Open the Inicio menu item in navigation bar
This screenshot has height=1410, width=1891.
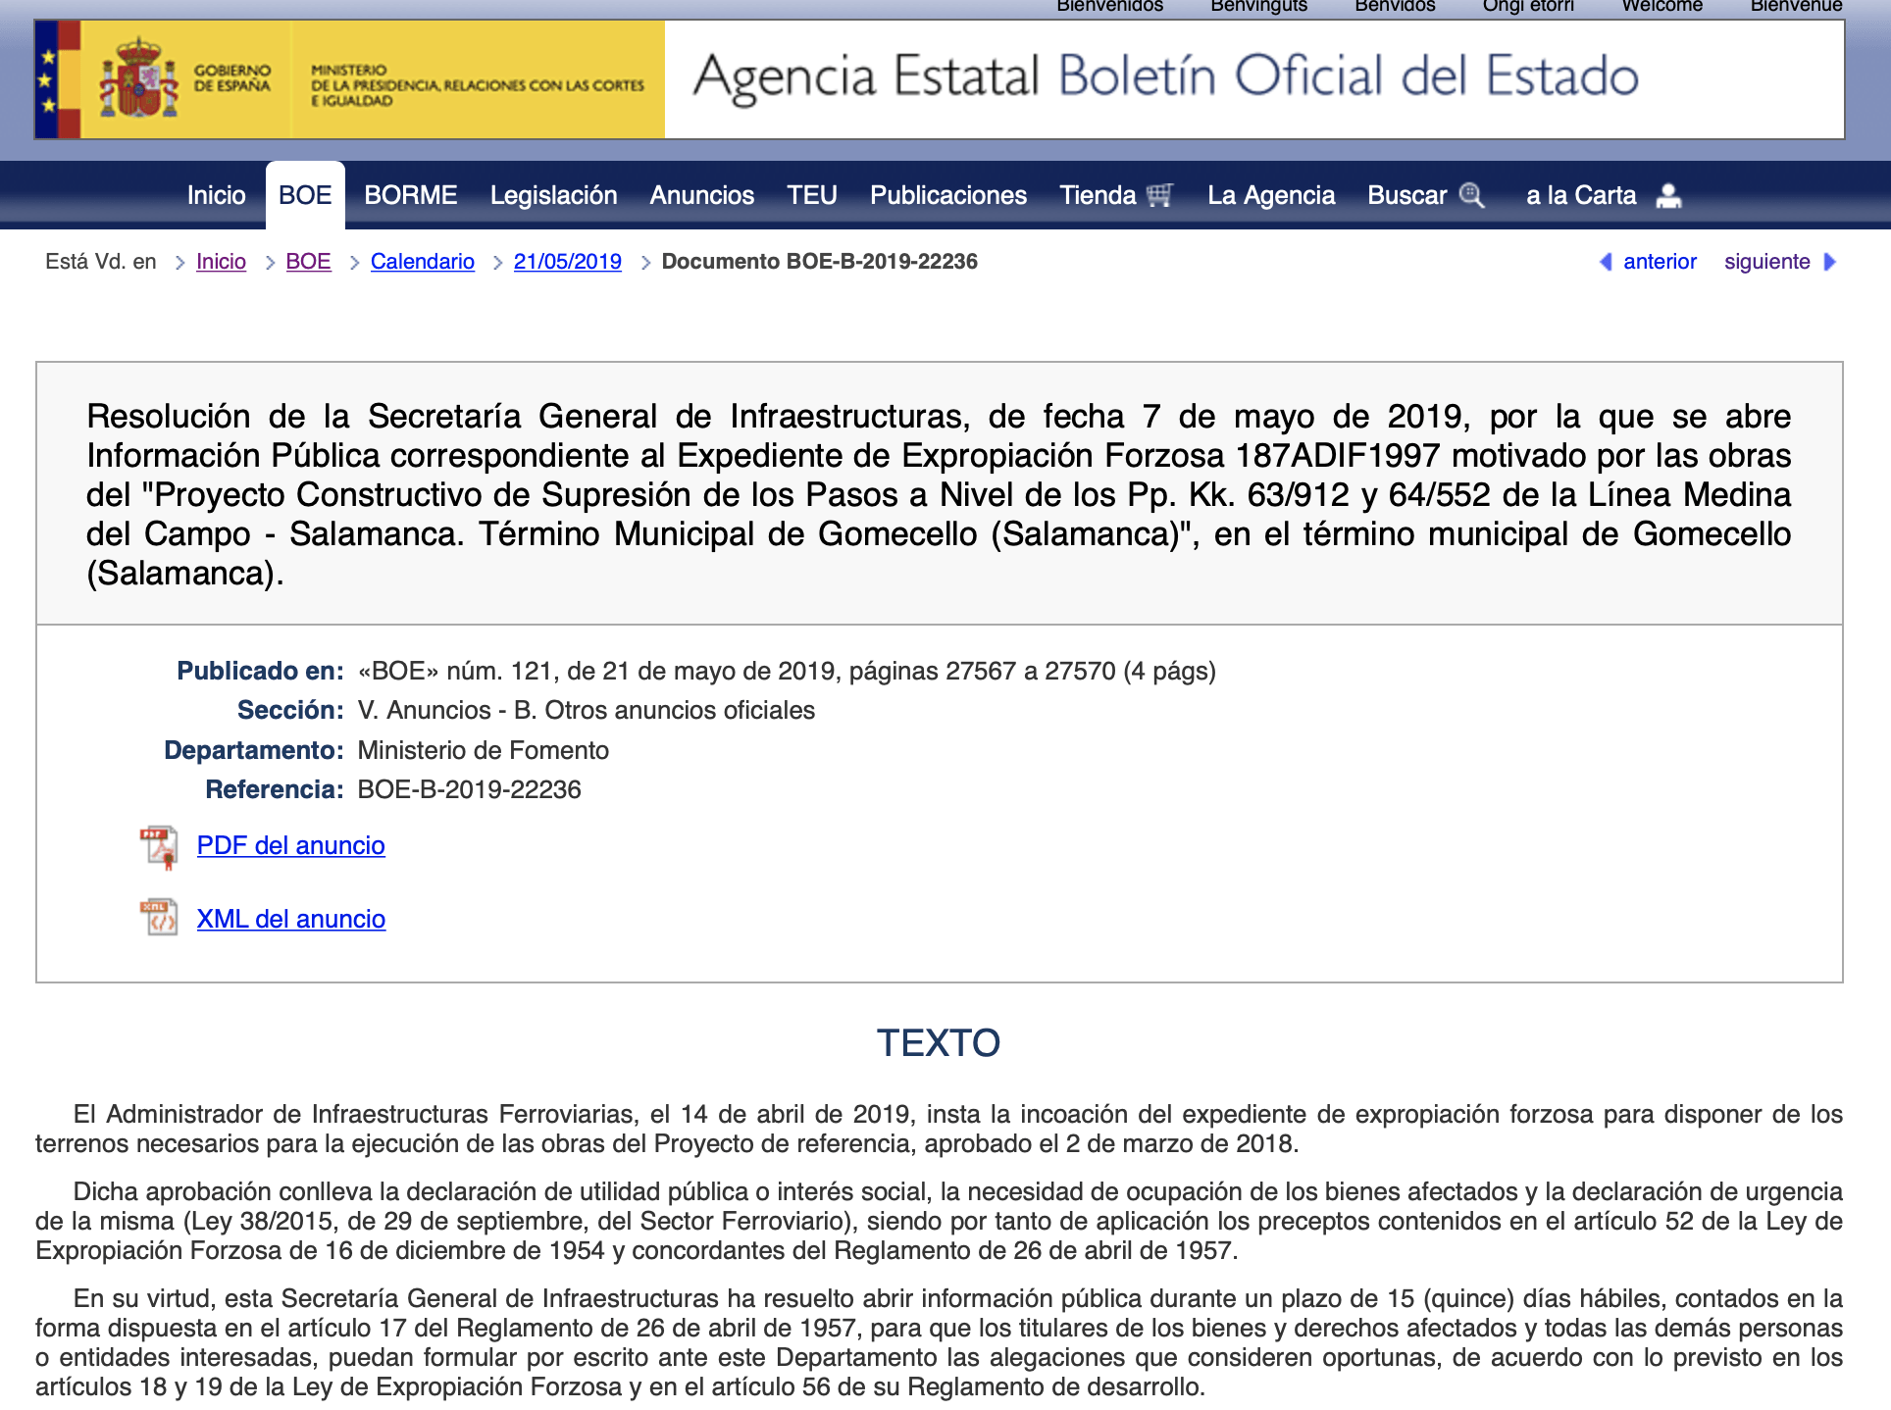pyautogui.click(x=216, y=195)
